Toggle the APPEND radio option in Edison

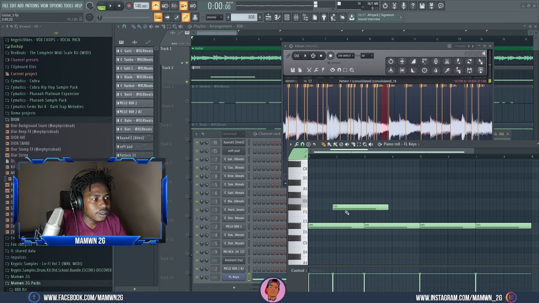(x=329, y=63)
